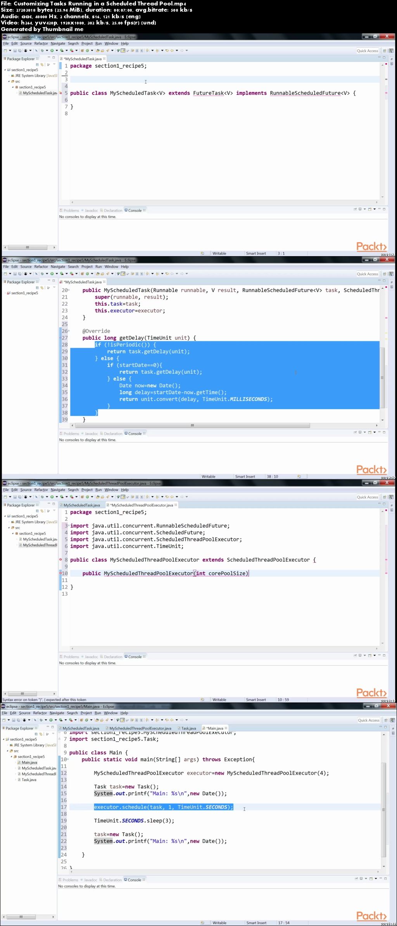Click Save in the MyScheduledThreadPoolExecutor window toolbar
The image size is (397, 926).
15,497
